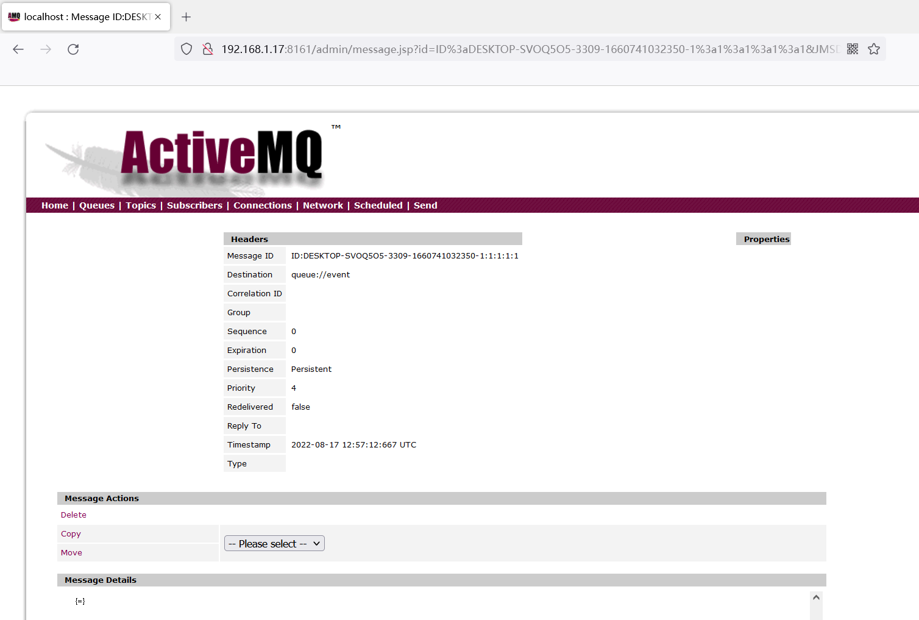Click the Message ID value text
This screenshot has width=919, height=620.
[405, 256]
